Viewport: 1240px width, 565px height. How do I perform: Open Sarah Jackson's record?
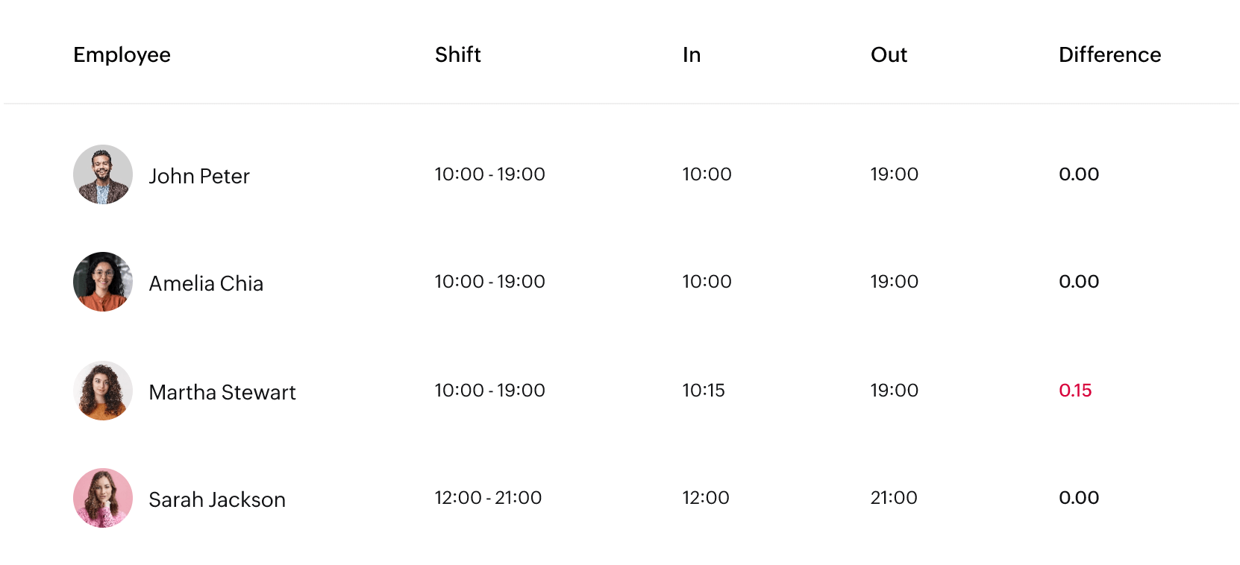(x=217, y=499)
